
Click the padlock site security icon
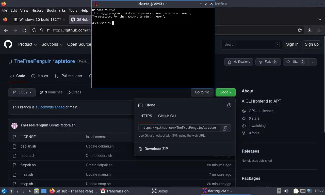[x=41, y=30]
